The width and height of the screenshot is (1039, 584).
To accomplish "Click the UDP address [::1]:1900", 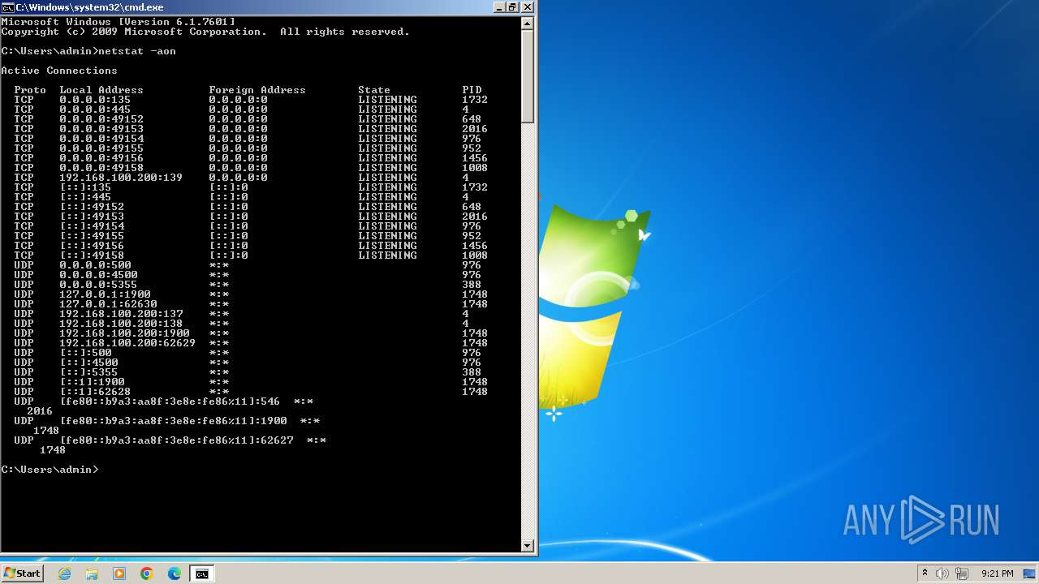I will 92,382.
